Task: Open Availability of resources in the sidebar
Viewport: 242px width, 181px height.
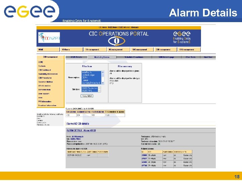Action: (48, 74)
